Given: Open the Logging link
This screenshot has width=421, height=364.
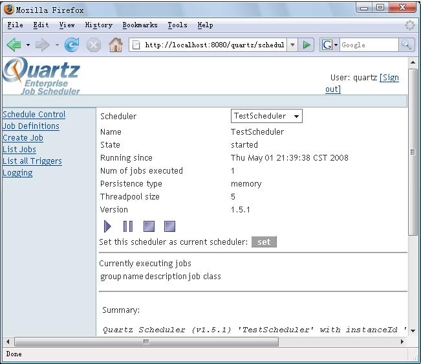Looking at the screenshot, I should tap(17, 173).
